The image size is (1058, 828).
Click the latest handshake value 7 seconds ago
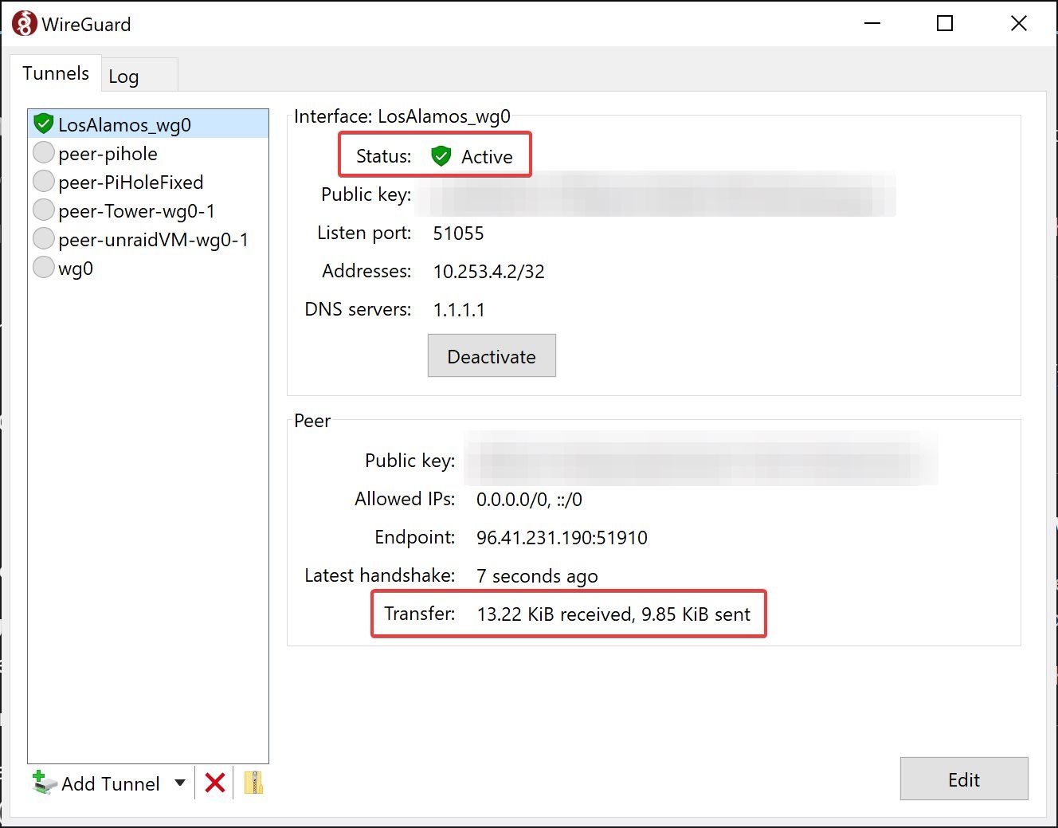coord(537,576)
